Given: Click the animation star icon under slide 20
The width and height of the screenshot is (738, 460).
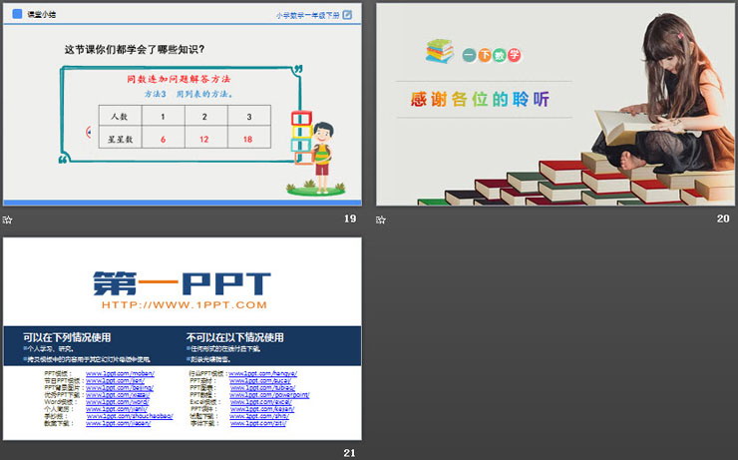Looking at the screenshot, I should point(382,219).
